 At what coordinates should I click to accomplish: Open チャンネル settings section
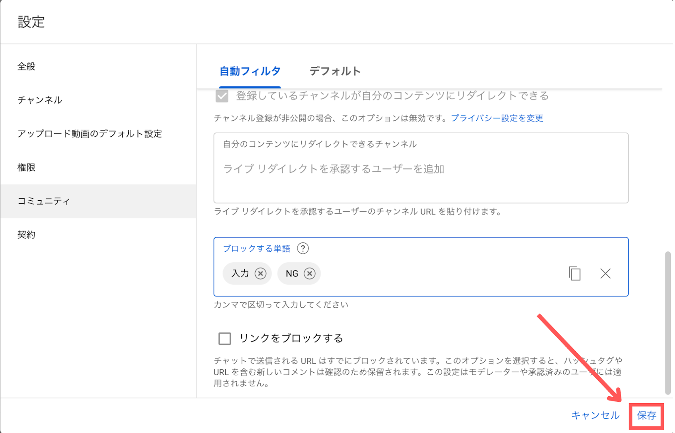[98, 100]
